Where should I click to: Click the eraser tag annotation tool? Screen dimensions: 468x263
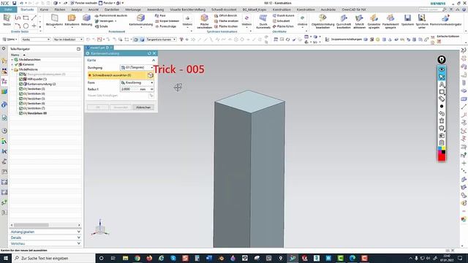coord(442,99)
